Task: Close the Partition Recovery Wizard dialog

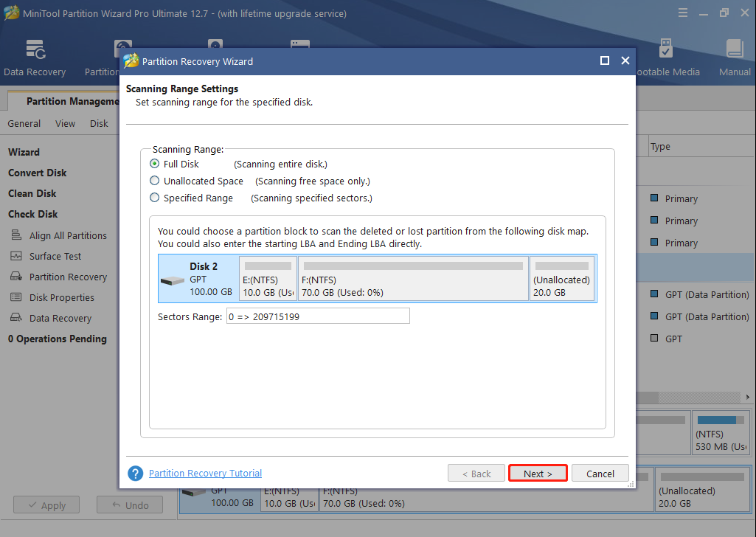Action: (x=625, y=60)
